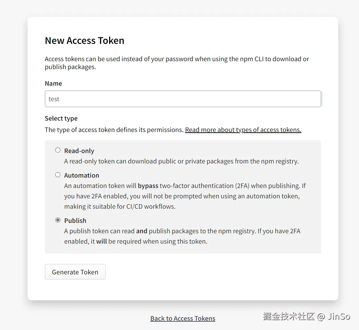Image resolution: width=359 pixels, height=330 pixels.
Task: Choose the Automation radio button
Action: [x=58, y=175]
